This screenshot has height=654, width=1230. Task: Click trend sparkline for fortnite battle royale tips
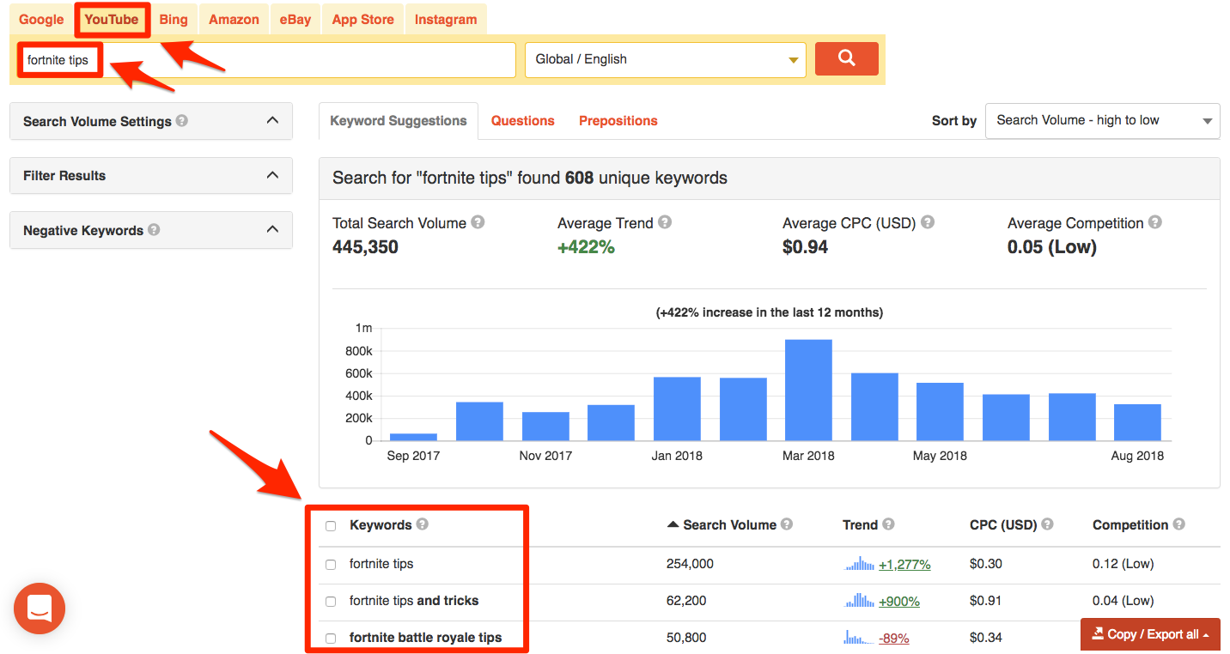point(859,638)
